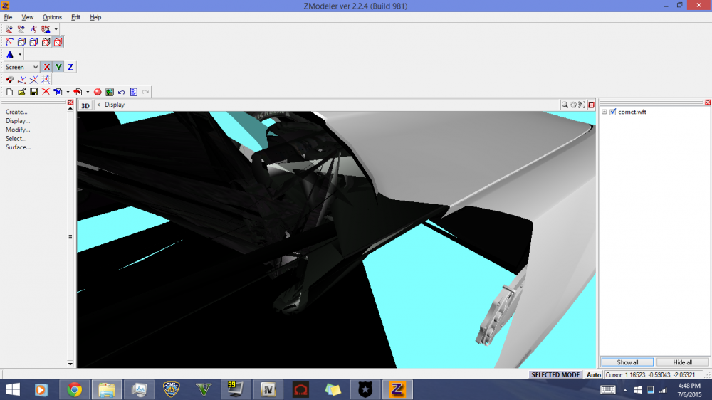
Task: Open the textures browser image icon
Action: (110, 92)
